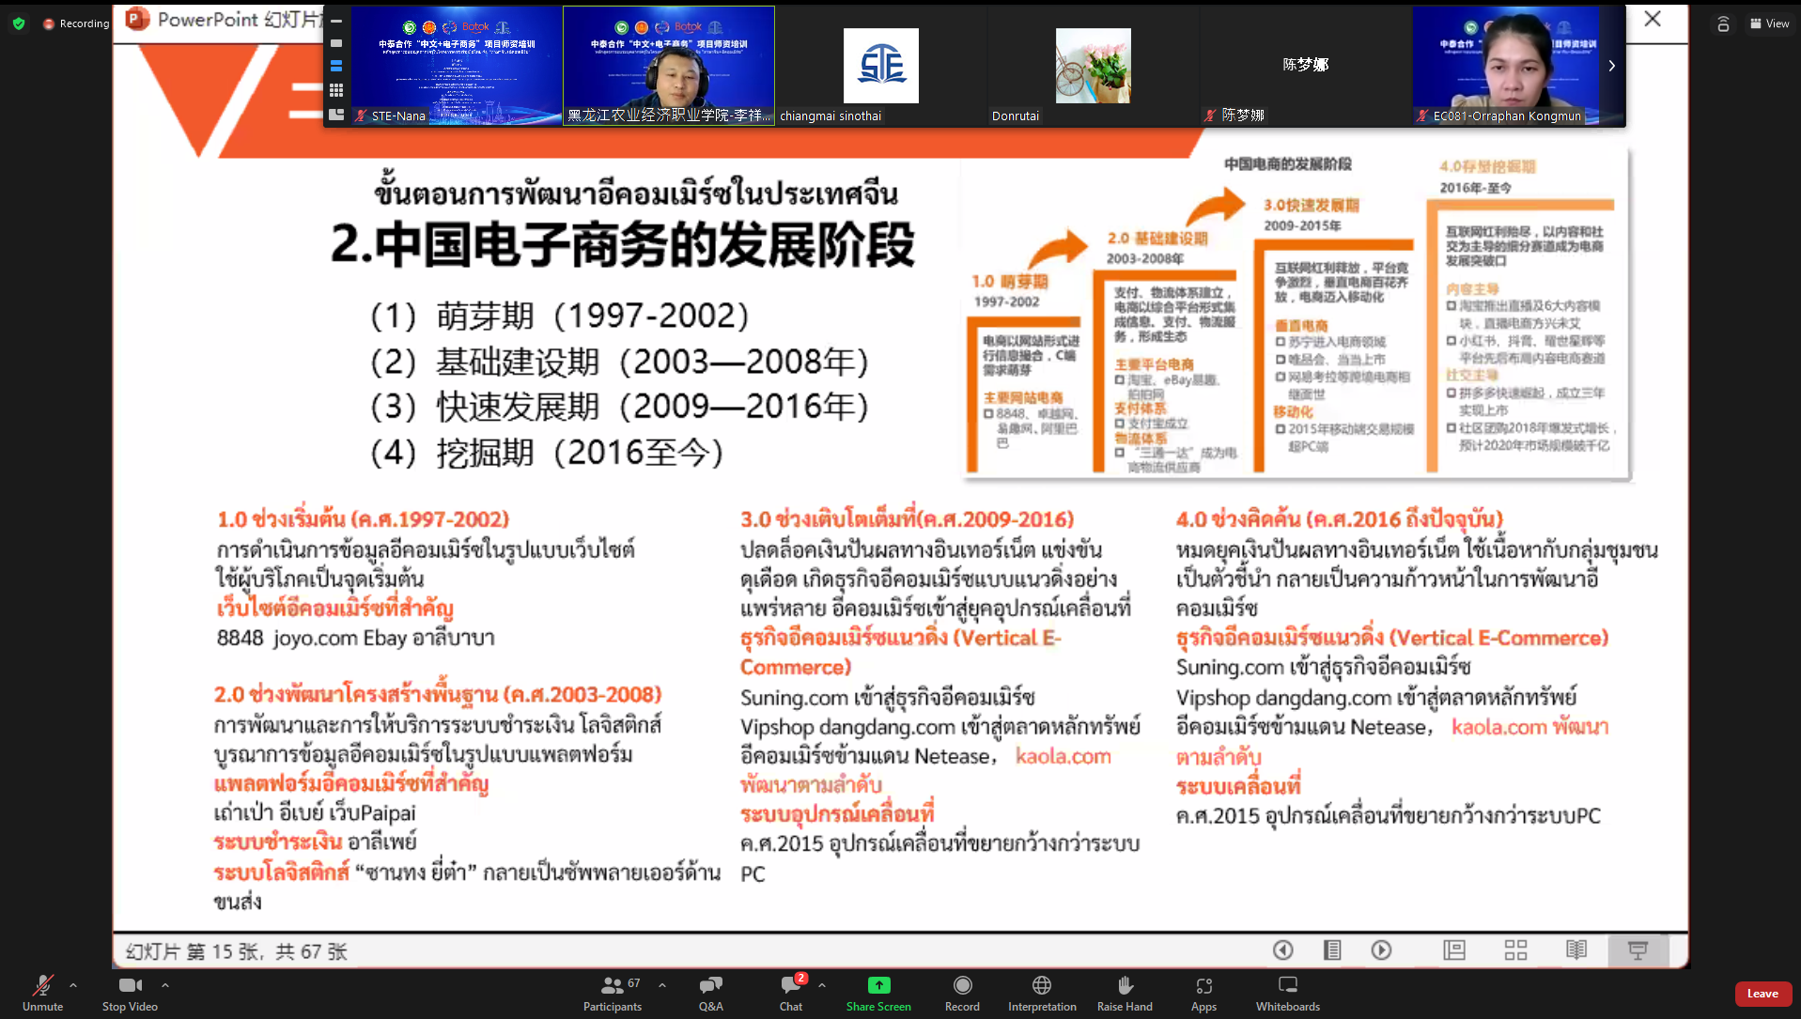This screenshot has width=1801, height=1019.
Task: Show next participants with right chevron
Action: 1612,66
